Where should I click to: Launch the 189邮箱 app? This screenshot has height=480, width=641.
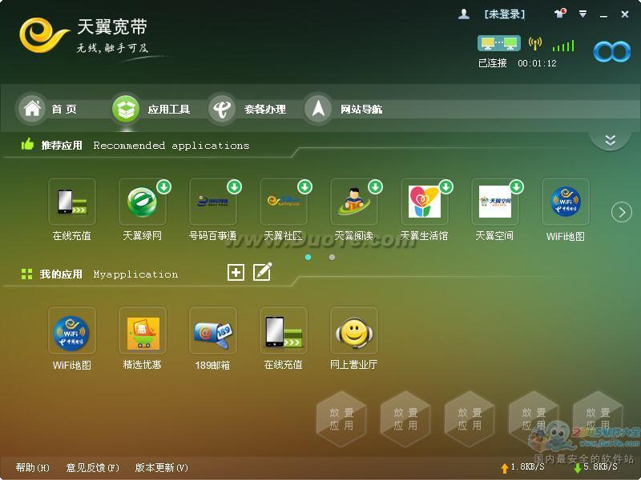(x=213, y=330)
